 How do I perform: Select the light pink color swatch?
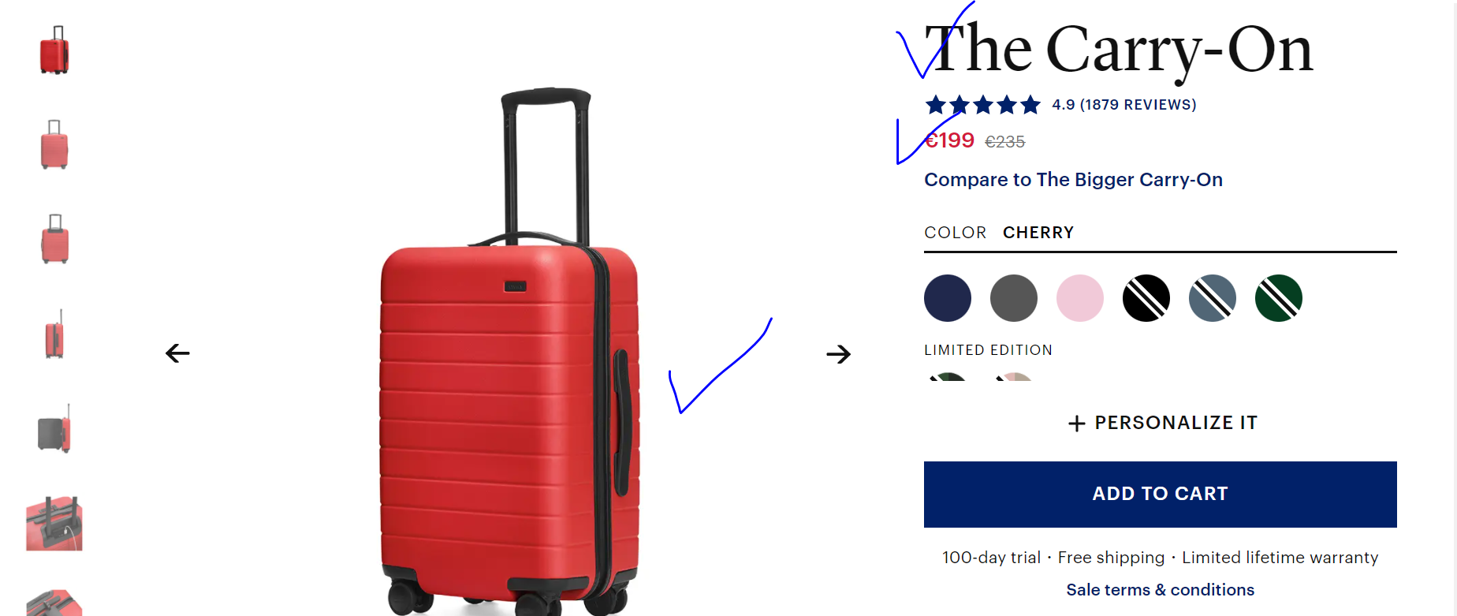point(1080,298)
